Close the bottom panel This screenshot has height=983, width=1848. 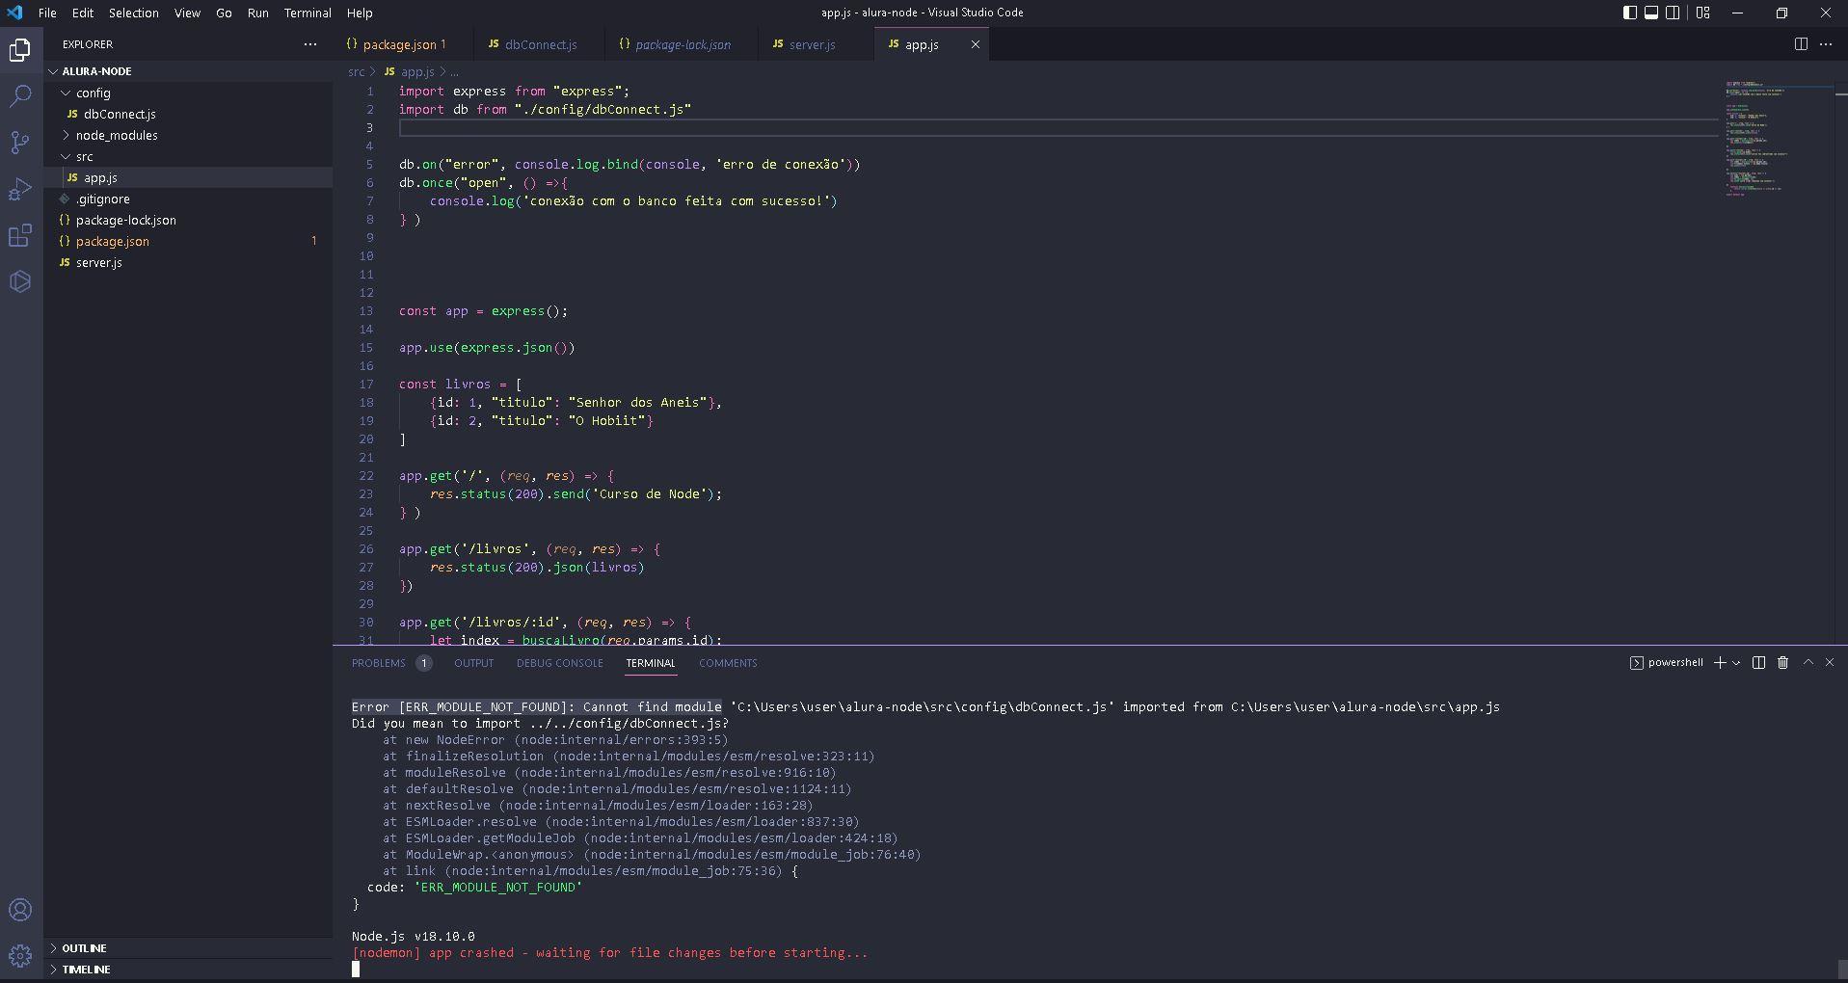tap(1830, 663)
